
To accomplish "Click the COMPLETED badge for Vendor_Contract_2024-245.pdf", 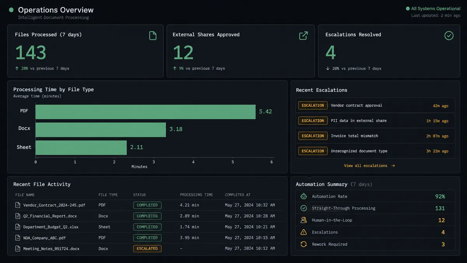I will (x=147, y=205).
